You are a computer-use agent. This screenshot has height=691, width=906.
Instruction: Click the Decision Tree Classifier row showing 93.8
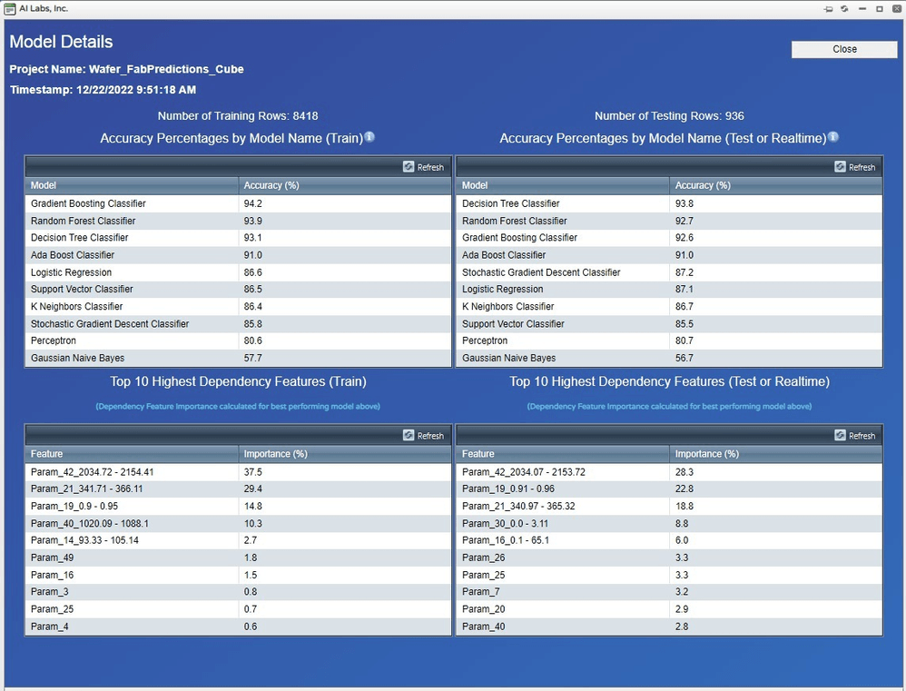tap(670, 203)
